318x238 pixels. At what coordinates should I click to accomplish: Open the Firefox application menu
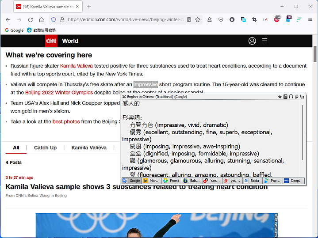[310, 19]
